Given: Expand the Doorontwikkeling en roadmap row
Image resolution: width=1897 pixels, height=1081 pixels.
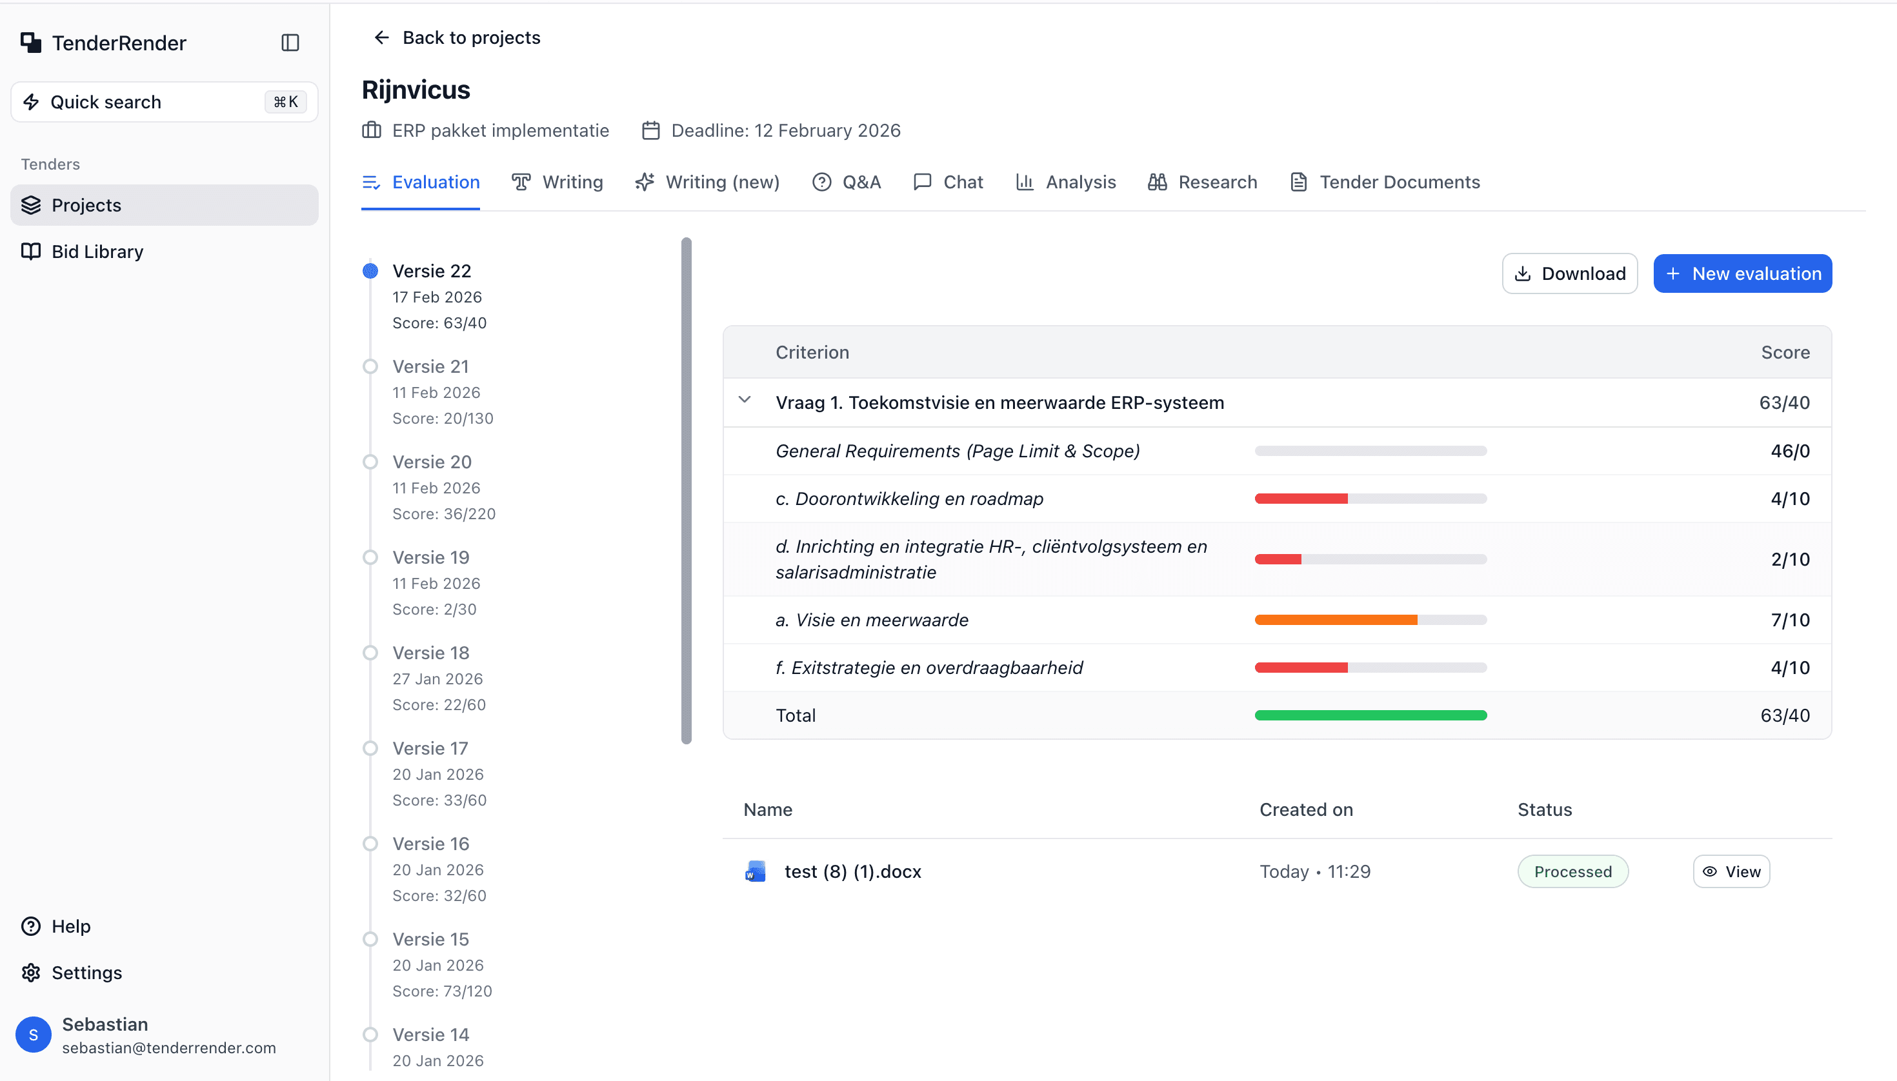Looking at the screenshot, I should [x=909, y=499].
